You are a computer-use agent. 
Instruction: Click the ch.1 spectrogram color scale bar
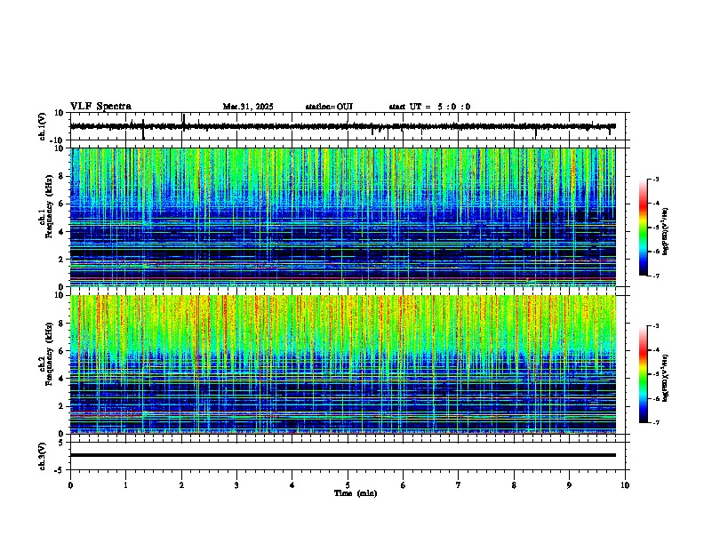click(644, 228)
